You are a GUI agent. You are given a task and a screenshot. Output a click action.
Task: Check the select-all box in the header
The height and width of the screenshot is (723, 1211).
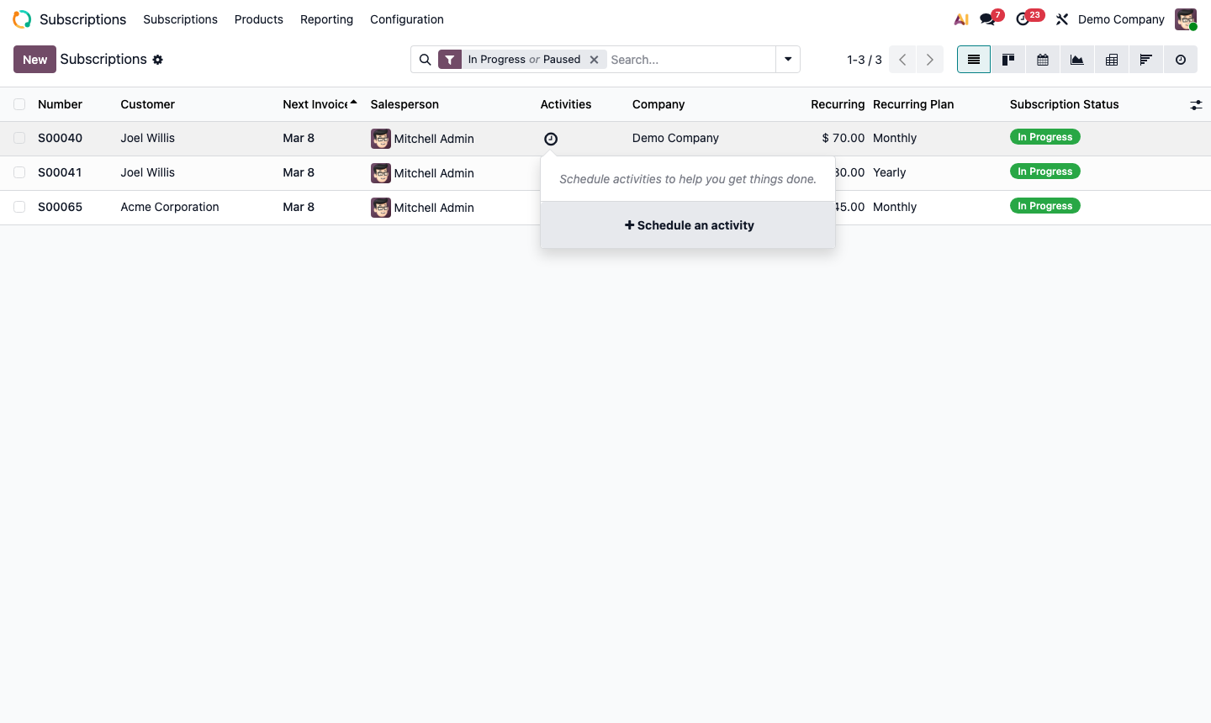click(19, 104)
